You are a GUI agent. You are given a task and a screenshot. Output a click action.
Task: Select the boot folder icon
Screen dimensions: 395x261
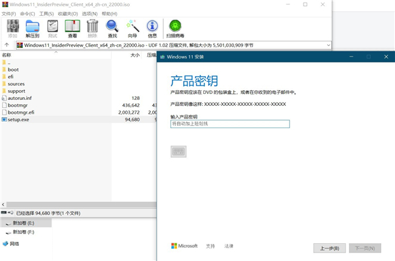pyautogui.click(x=4, y=70)
